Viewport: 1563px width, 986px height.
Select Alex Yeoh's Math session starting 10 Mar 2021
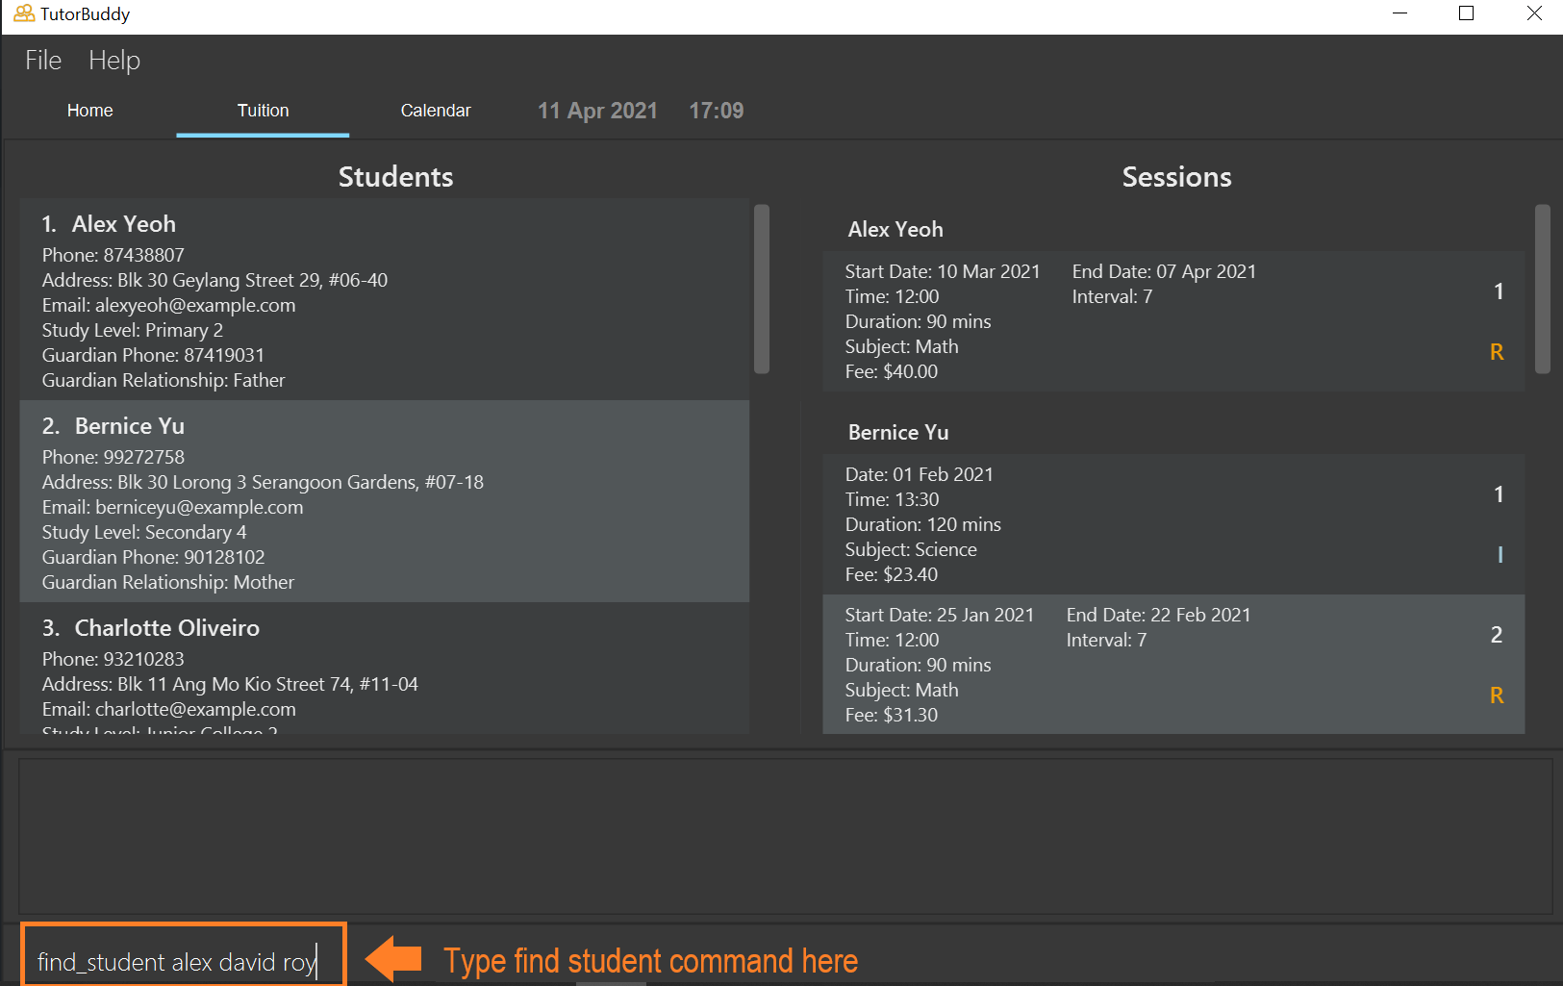point(1173,321)
